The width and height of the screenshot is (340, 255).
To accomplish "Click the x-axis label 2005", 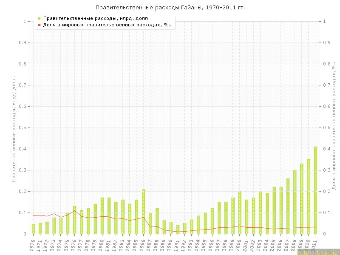I will 274,245.
